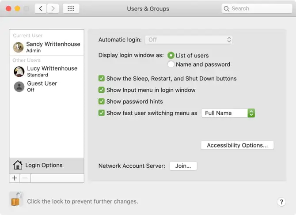Toggle Show Input menu in login window
Screen dimensions: 296x215
point(102,90)
